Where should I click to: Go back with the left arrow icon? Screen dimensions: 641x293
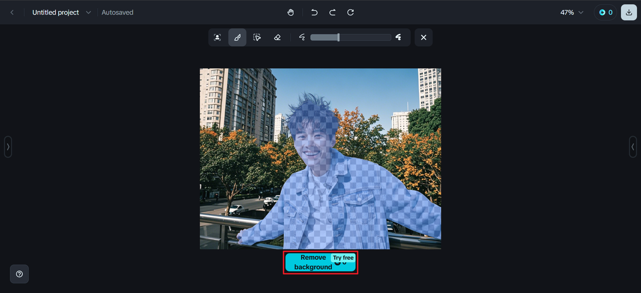point(12,13)
